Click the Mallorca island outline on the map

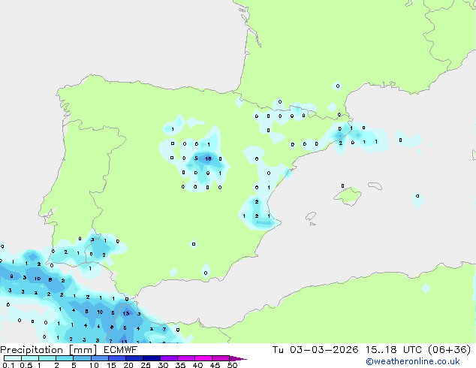click(x=348, y=196)
